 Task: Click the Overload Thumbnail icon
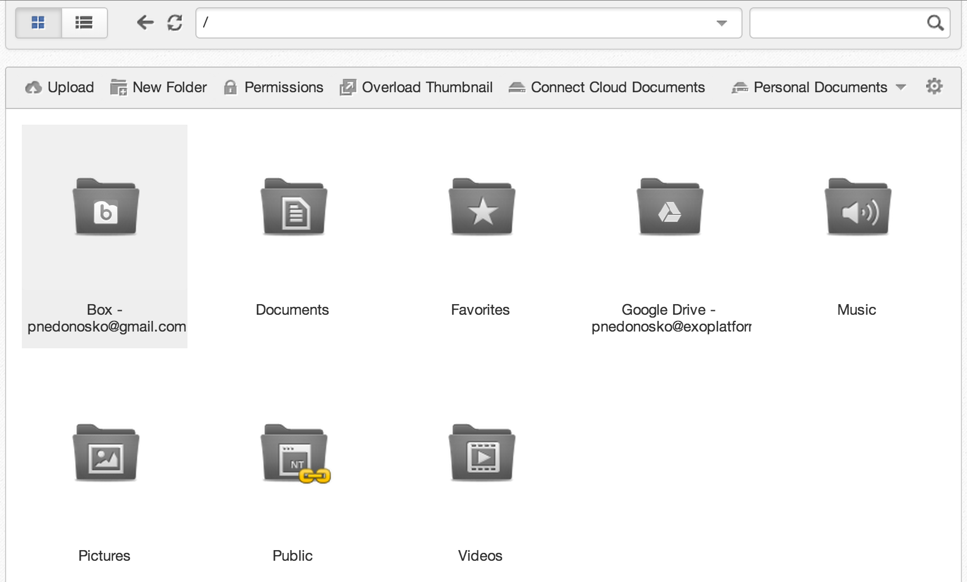(348, 87)
